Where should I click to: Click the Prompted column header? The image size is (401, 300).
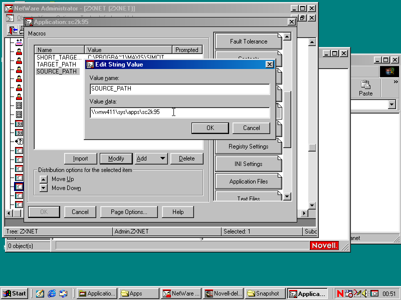(187, 49)
